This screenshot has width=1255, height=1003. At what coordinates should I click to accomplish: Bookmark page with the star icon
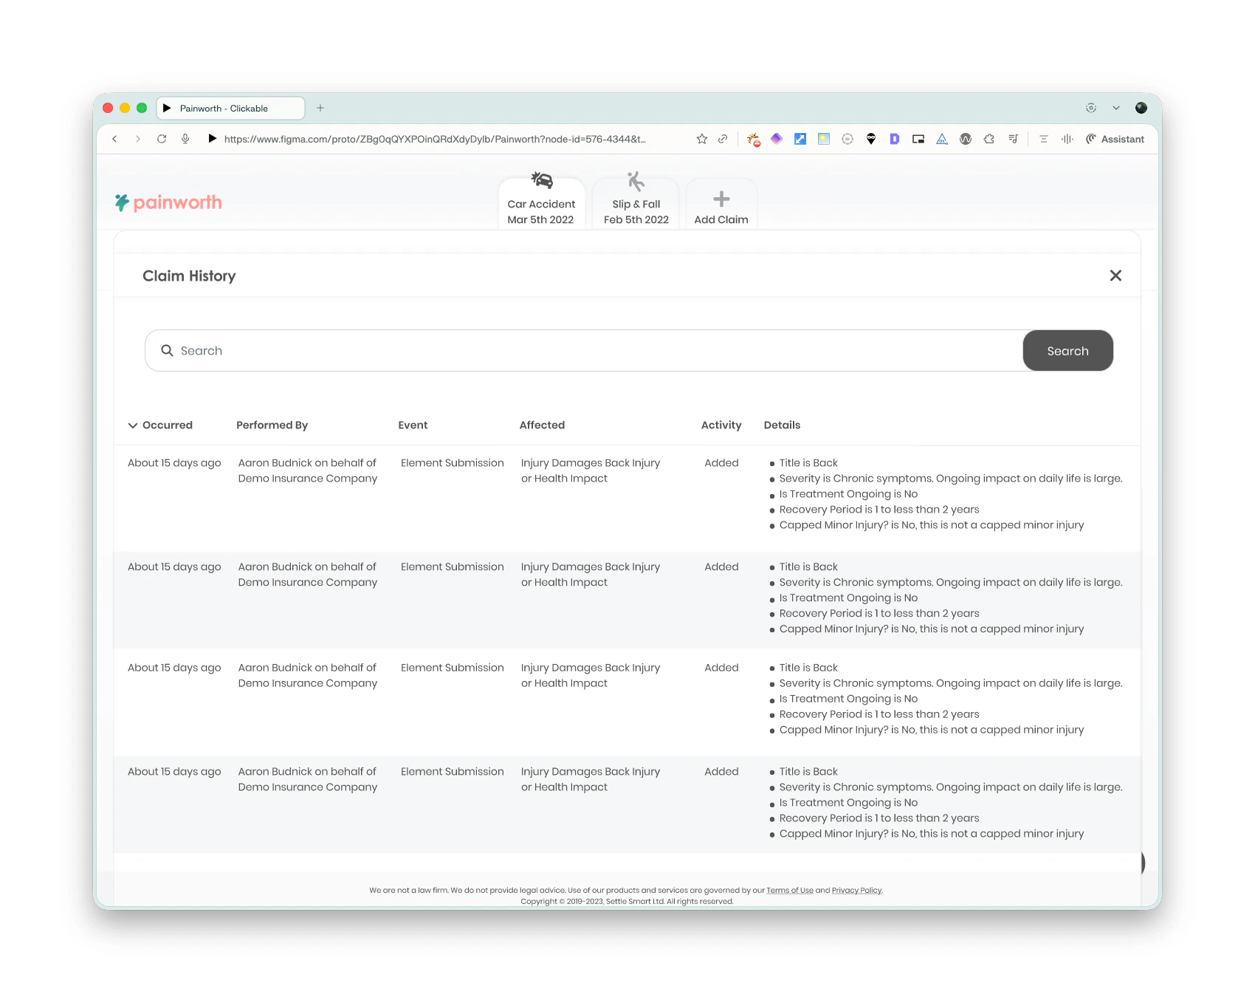[702, 139]
